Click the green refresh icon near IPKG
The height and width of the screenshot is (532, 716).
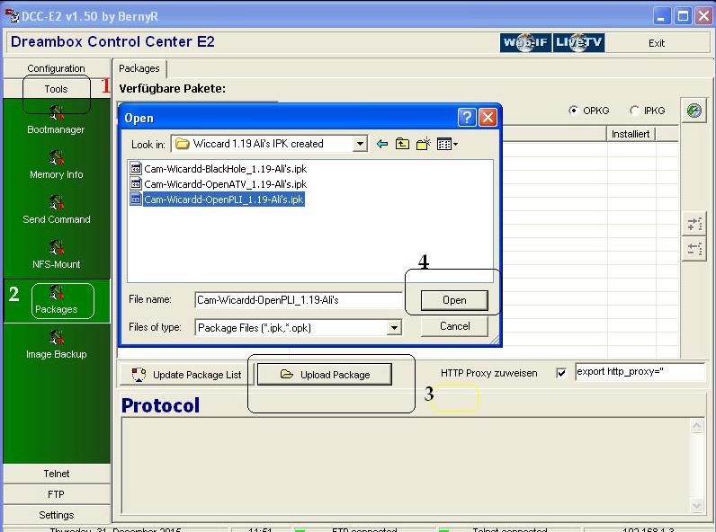694,111
